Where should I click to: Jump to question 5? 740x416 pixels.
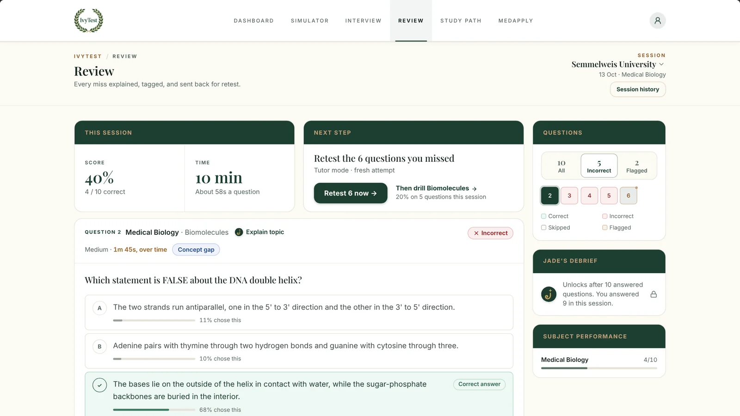pyautogui.click(x=609, y=196)
